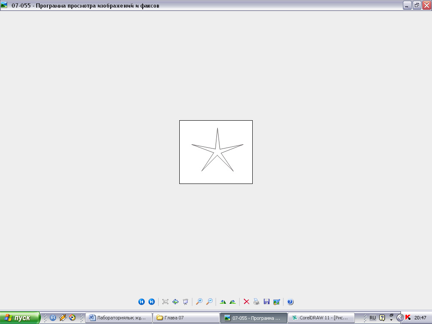432x324 pixels.
Task: Close the image viewer window
Action: (x=427, y=5)
